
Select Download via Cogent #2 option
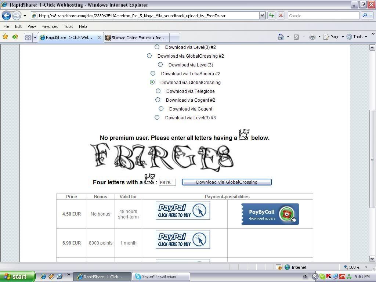pos(158,100)
